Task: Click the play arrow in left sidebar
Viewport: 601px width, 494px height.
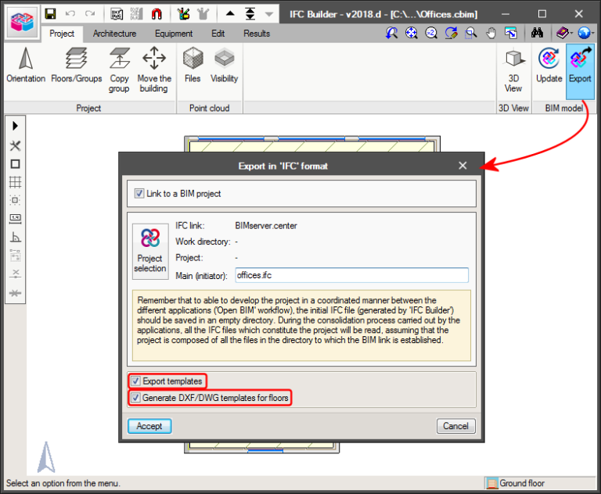Action: [x=15, y=126]
